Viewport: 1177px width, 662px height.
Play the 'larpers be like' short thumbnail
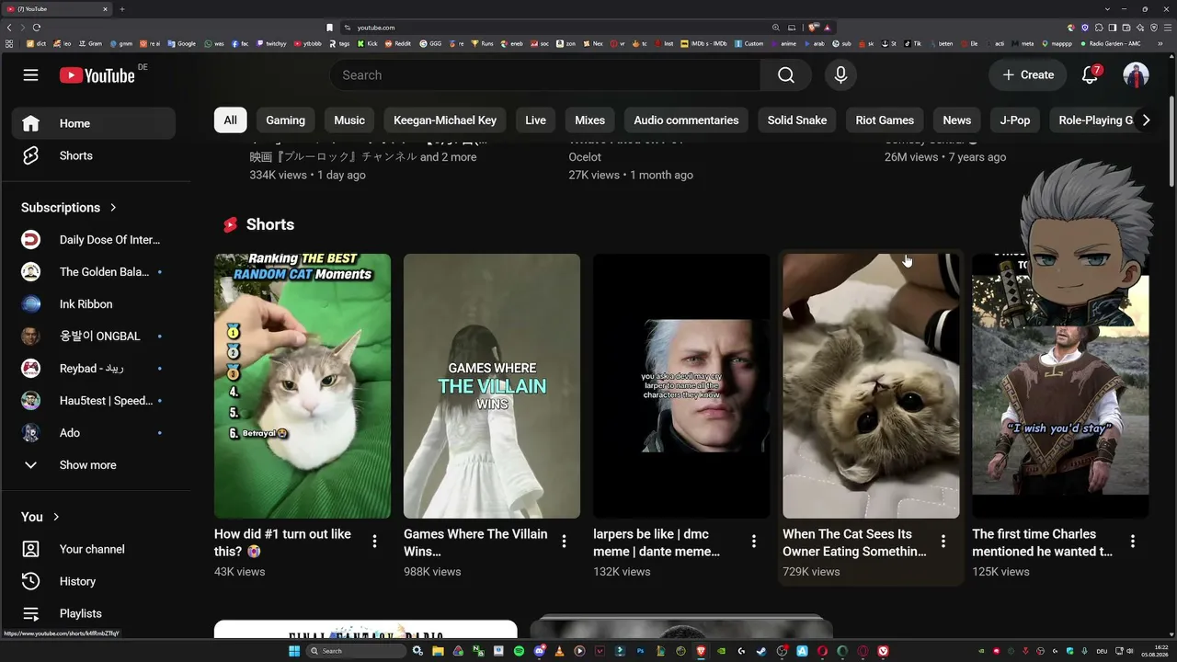click(681, 386)
